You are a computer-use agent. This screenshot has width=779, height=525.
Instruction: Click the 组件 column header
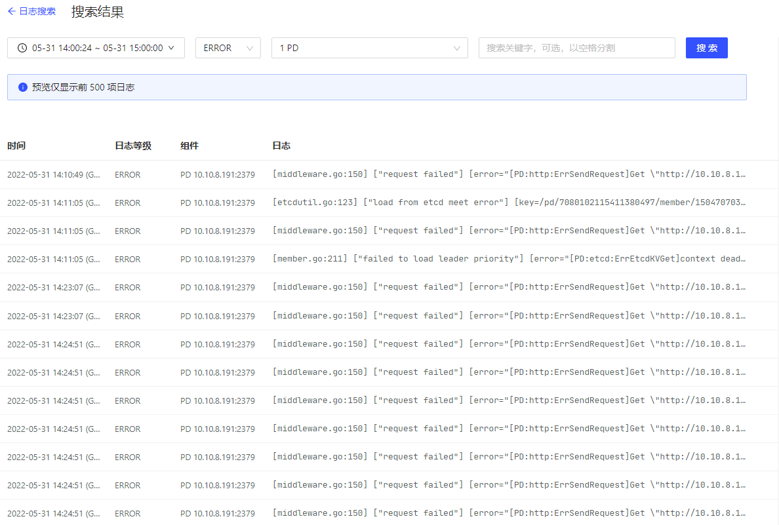(x=190, y=146)
